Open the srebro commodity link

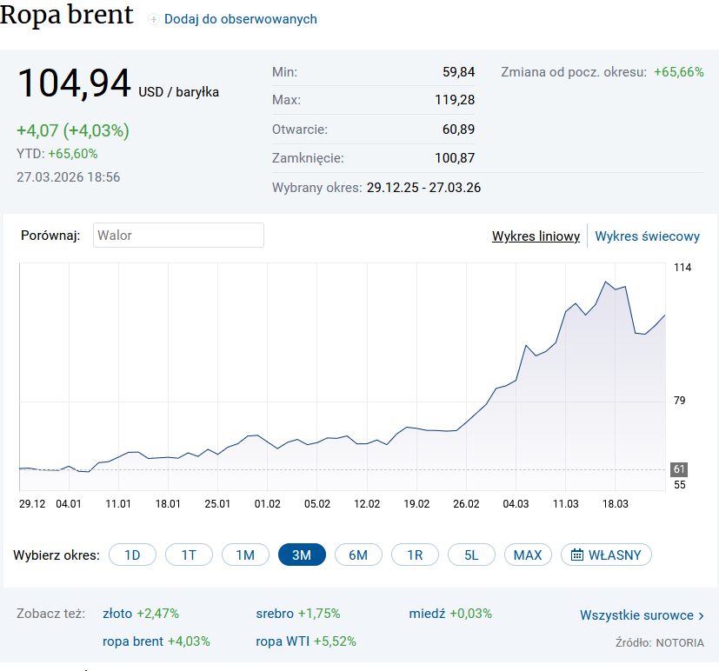coord(275,614)
